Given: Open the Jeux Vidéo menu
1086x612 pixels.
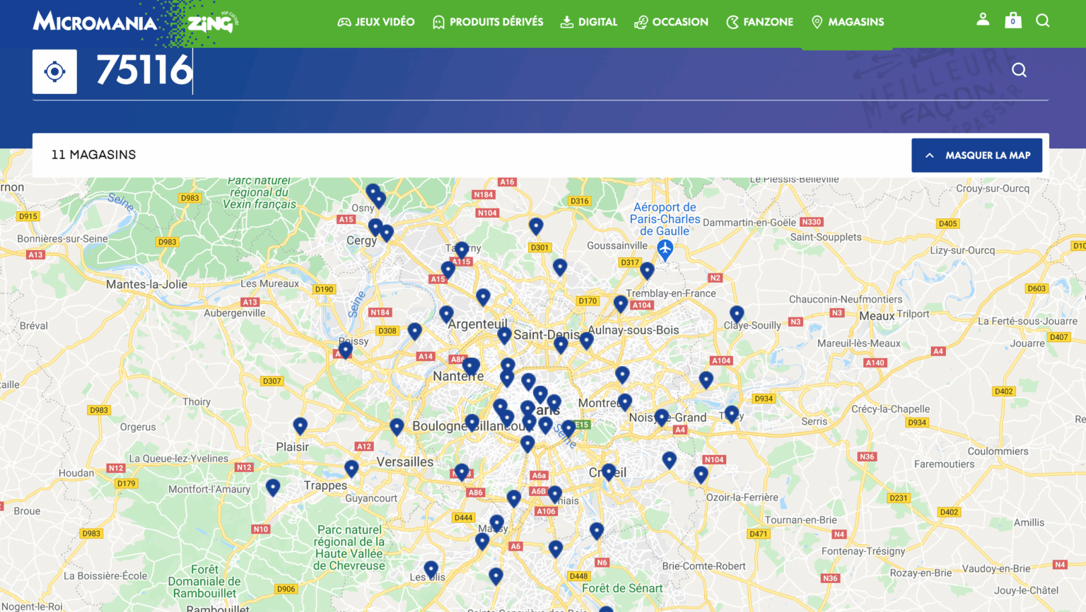Looking at the screenshot, I should click(376, 22).
